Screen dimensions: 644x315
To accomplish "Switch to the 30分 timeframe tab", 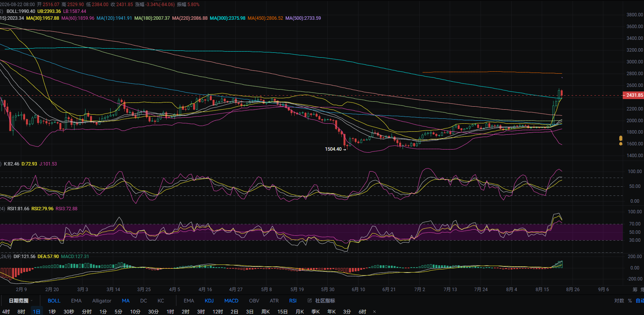I will (x=153, y=312).
